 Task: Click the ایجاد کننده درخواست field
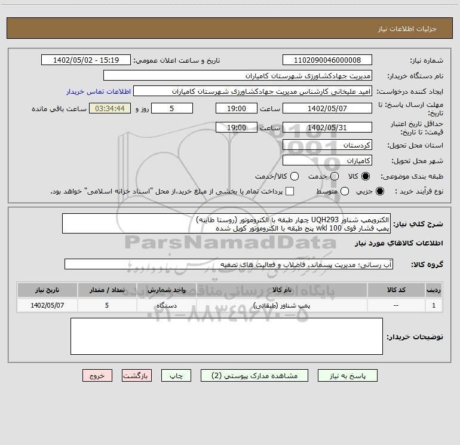click(x=253, y=91)
